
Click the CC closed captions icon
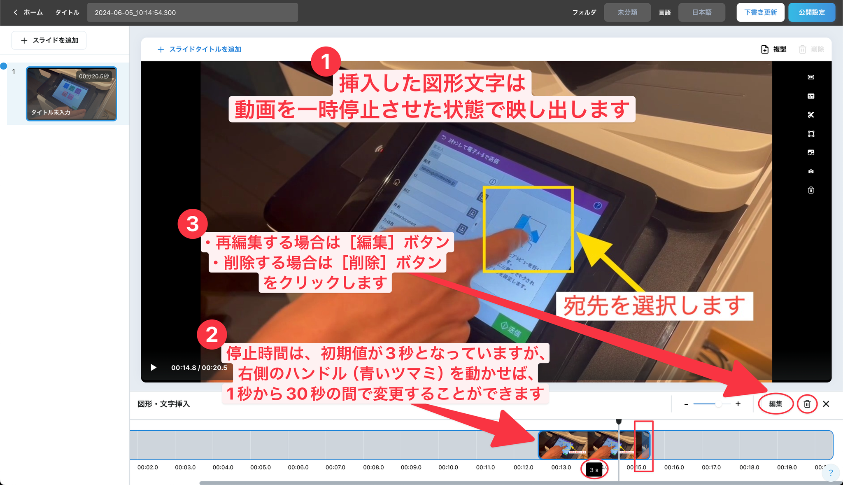click(x=811, y=77)
